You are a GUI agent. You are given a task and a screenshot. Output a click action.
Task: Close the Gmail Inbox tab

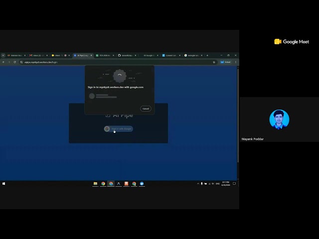click(47, 55)
